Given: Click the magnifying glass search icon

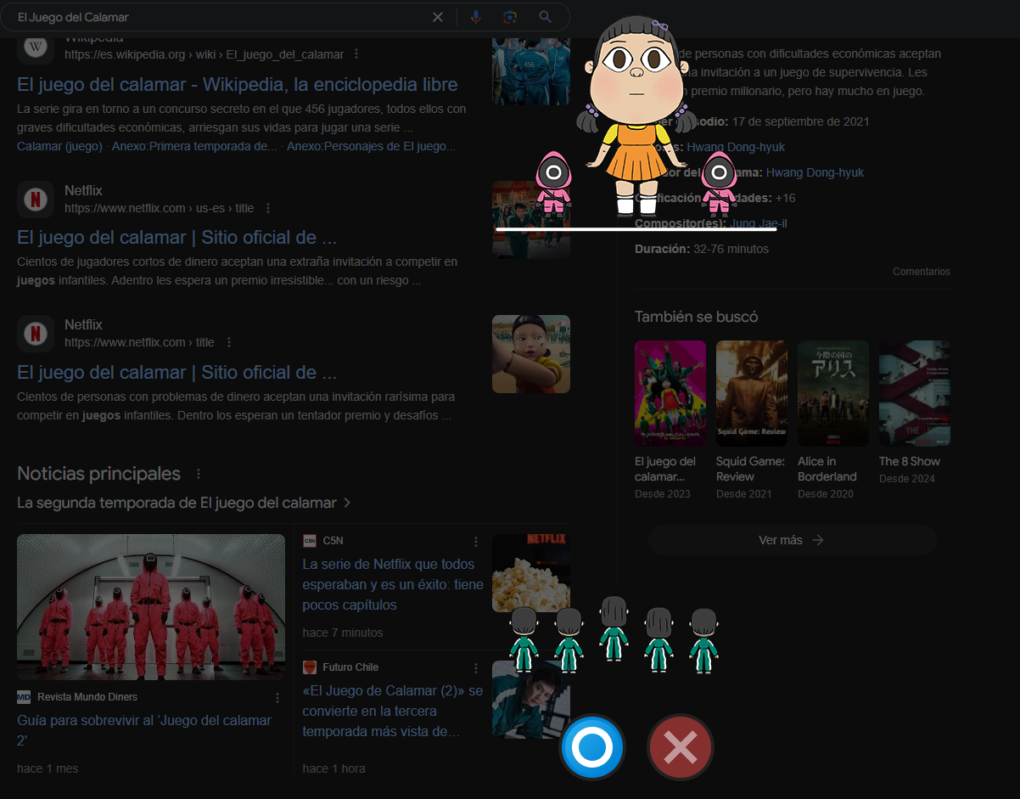Looking at the screenshot, I should coord(546,17).
